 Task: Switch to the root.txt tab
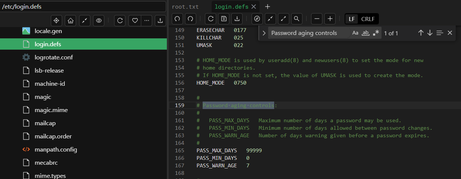click(185, 7)
